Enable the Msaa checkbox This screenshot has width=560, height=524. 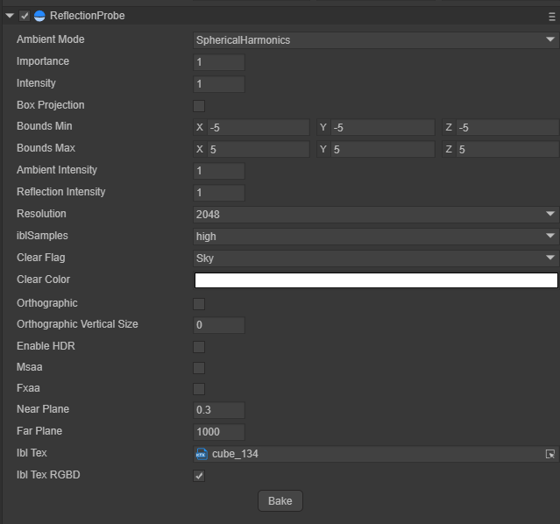pyautogui.click(x=199, y=369)
